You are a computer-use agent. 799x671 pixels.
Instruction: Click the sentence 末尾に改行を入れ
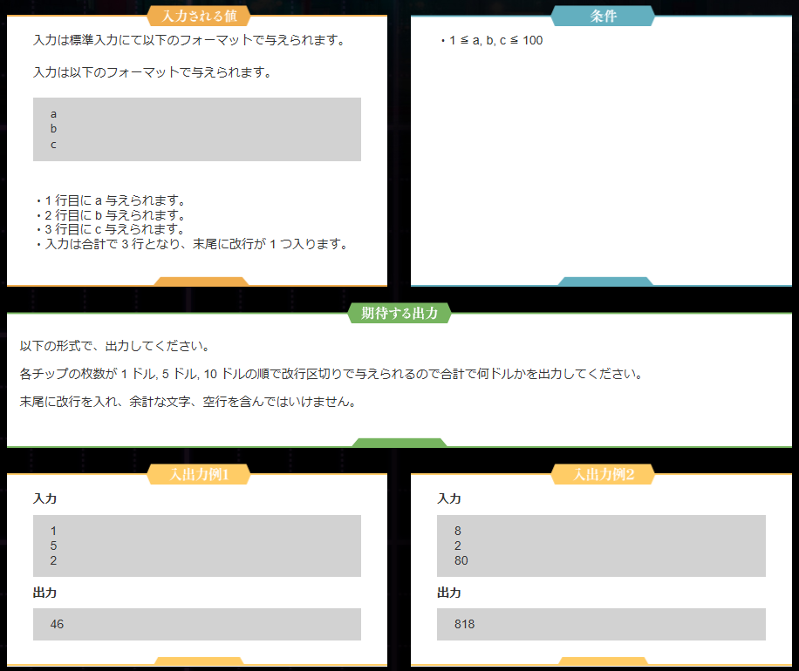click(188, 401)
